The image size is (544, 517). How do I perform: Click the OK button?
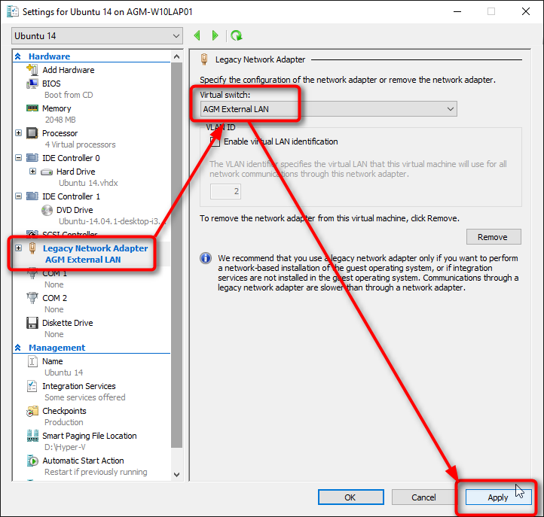351,497
